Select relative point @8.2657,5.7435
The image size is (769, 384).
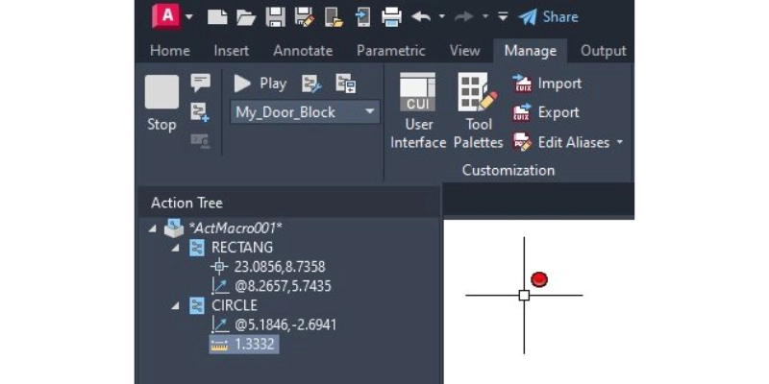283,286
